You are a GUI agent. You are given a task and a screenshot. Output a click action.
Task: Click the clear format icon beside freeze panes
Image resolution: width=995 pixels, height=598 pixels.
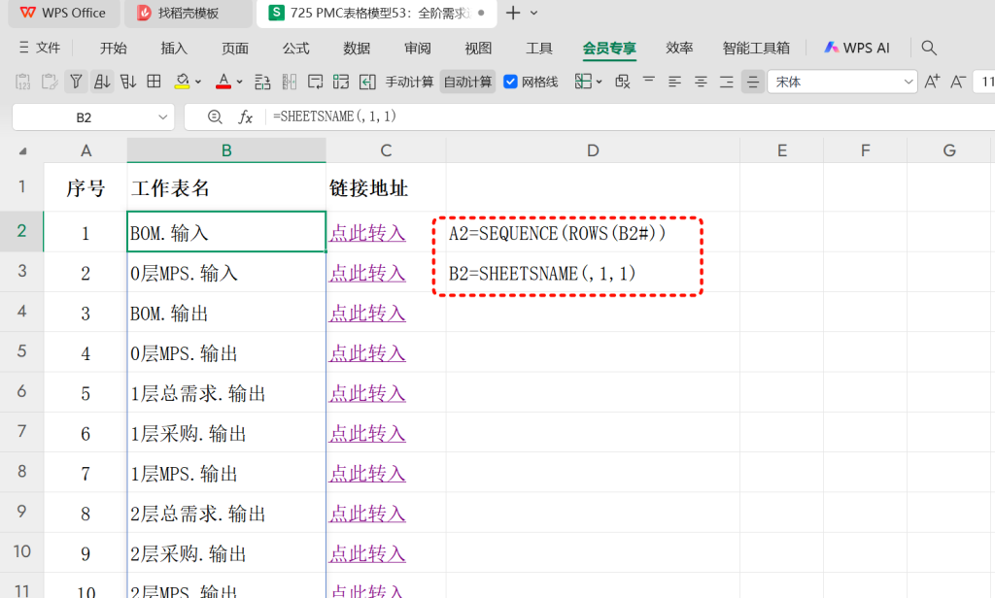pyautogui.click(x=623, y=82)
